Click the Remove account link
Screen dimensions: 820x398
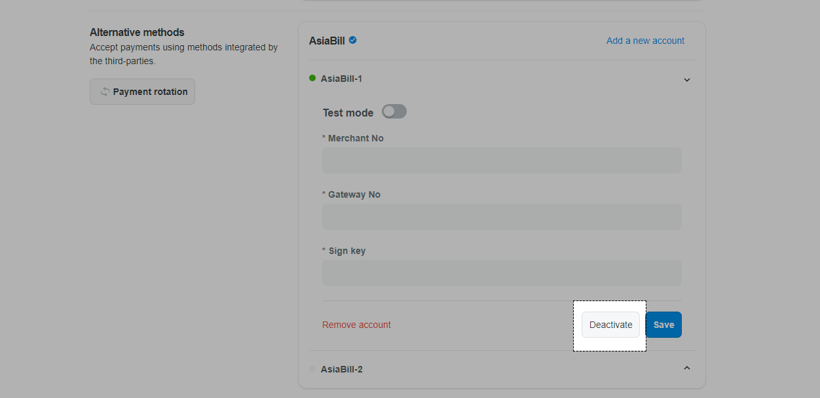click(356, 325)
